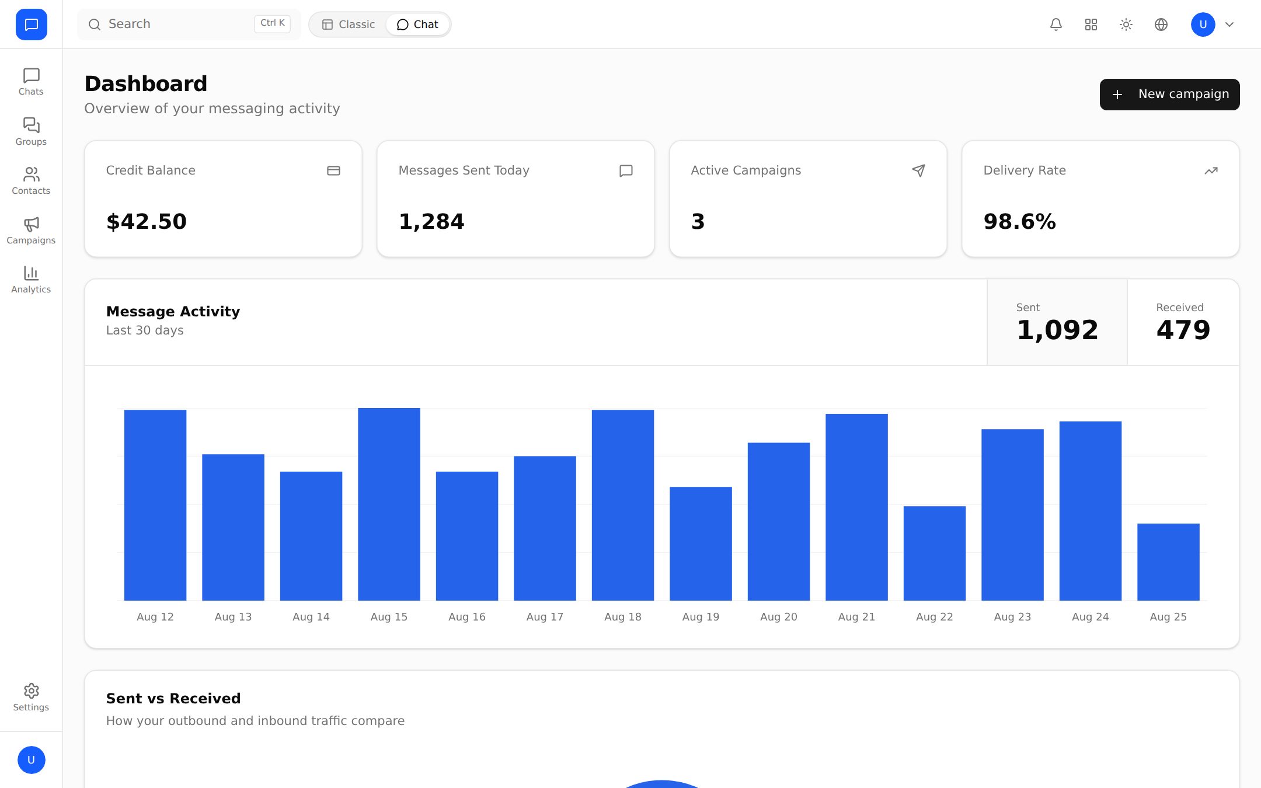Toggle light theme sun icon

pyautogui.click(x=1126, y=25)
